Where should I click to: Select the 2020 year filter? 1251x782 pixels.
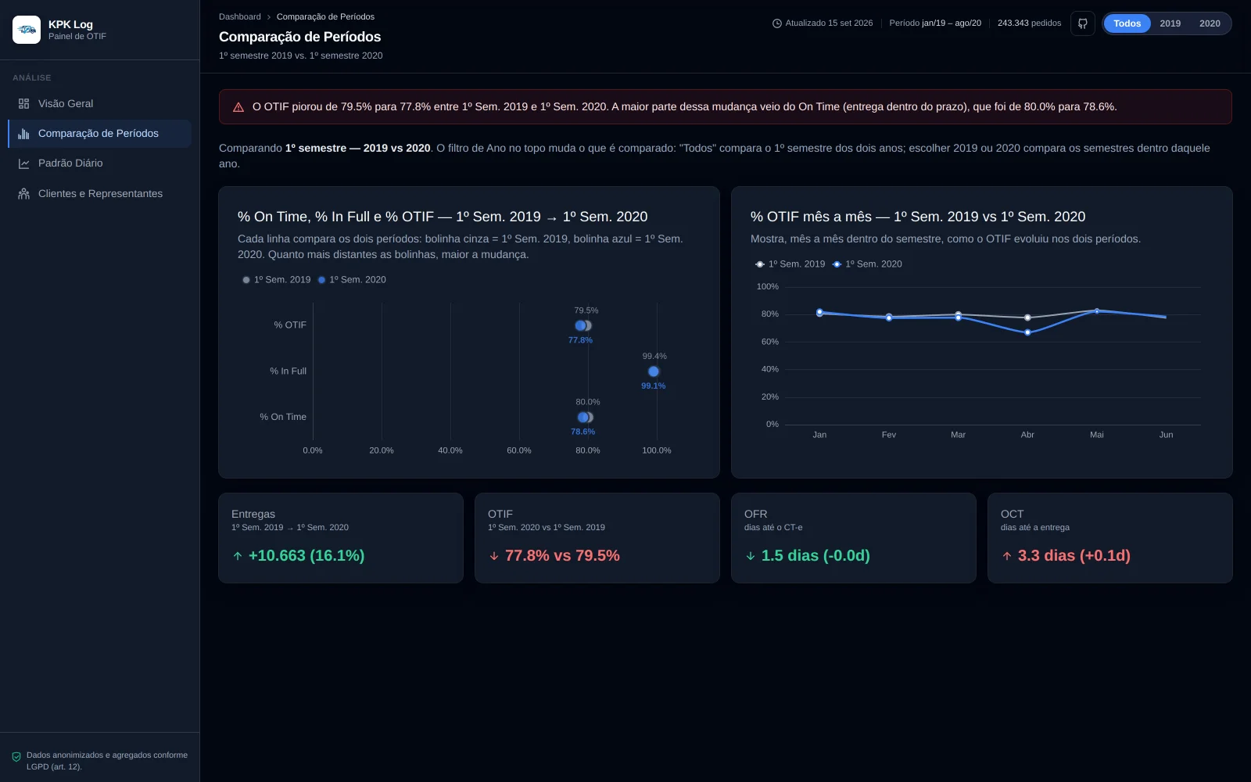click(1210, 23)
